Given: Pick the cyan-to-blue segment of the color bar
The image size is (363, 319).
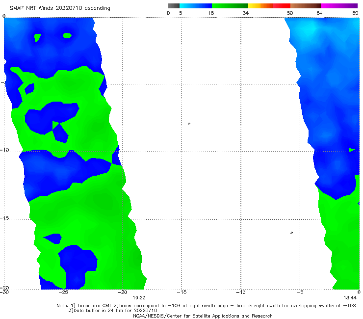Looking at the screenshot, I should (196, 6).
